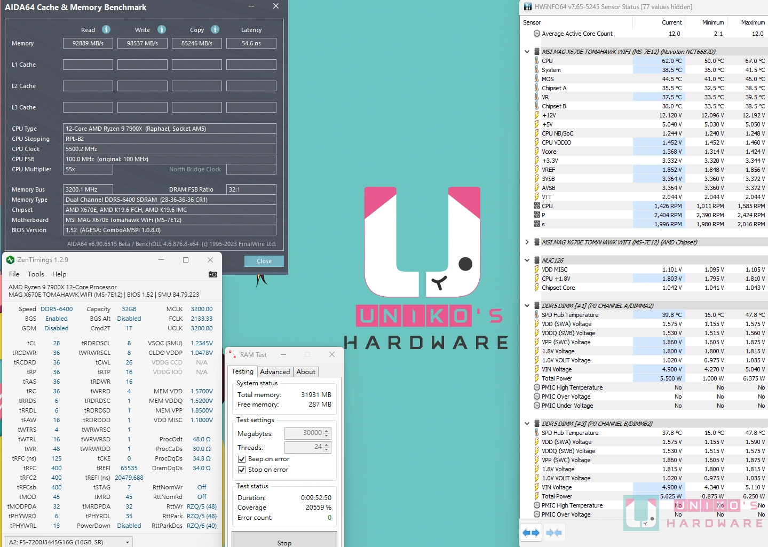Click the Average Active Core Count clock icon
Viewport: 768px width, 547px height.
tap(537, 34)
